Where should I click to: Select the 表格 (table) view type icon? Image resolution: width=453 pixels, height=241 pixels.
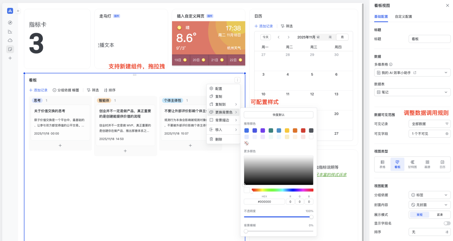coord(382,164)
